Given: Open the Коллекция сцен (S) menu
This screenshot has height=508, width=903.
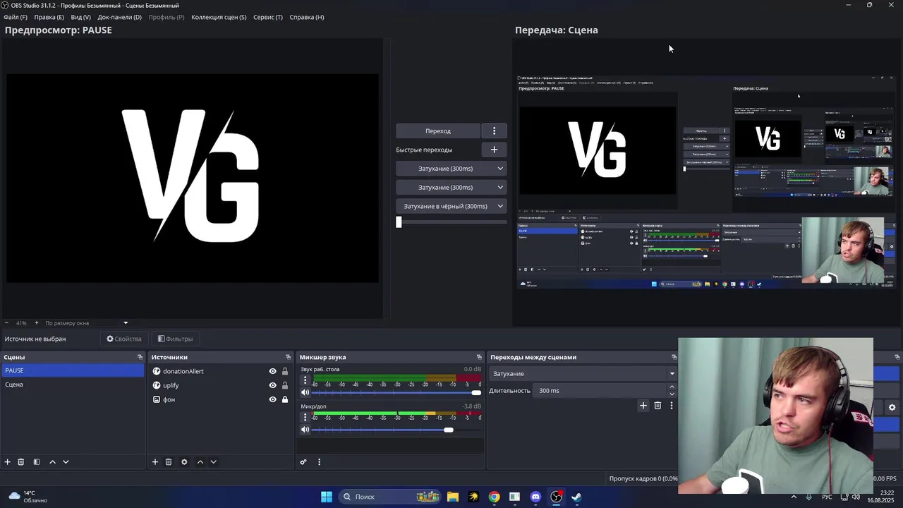Looking at the screenshot, I should pos(219,17).
